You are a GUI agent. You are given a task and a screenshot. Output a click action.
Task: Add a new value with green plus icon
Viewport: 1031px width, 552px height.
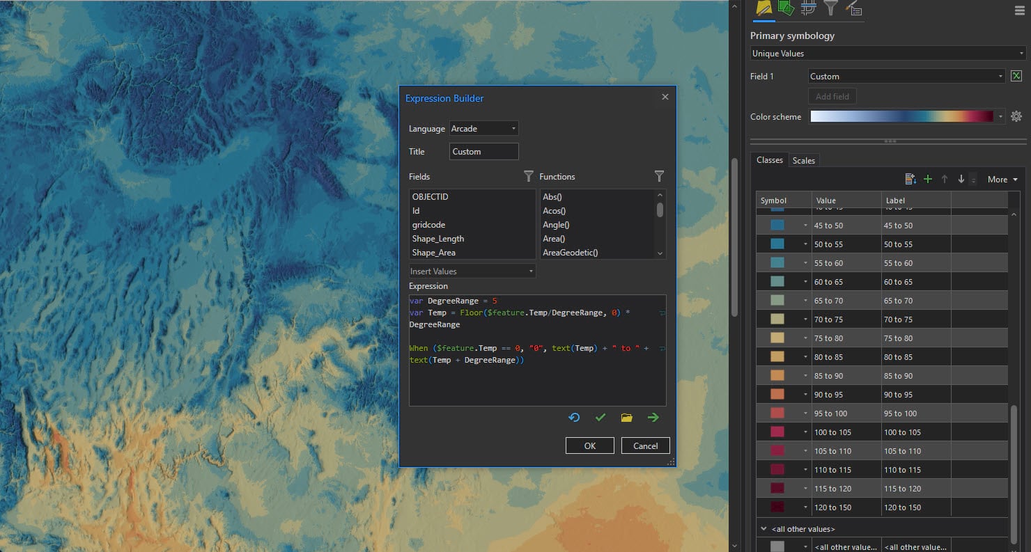click(927, 180)
